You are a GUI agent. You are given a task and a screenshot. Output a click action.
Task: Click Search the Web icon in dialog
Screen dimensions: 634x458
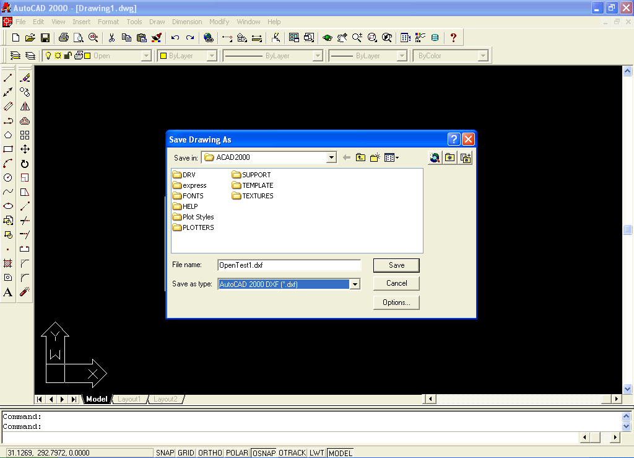(x=435, y=158)
